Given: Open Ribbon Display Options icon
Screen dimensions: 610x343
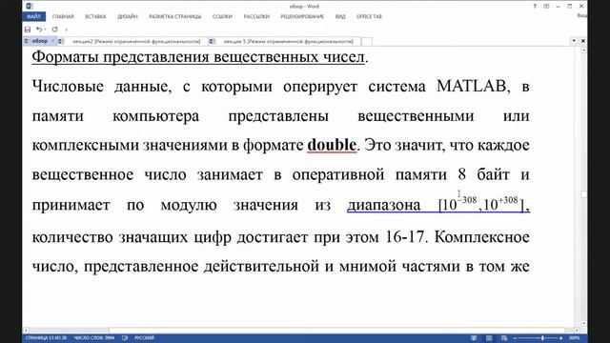Looking at the screenshot, I should [x=546, y=7].
